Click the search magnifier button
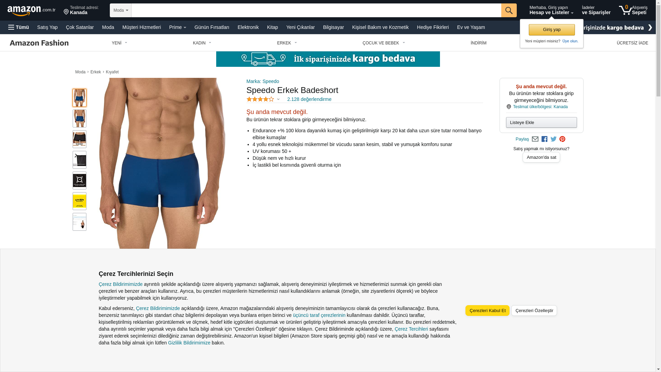This screenshot has height=372, width=661. [509, 10]
